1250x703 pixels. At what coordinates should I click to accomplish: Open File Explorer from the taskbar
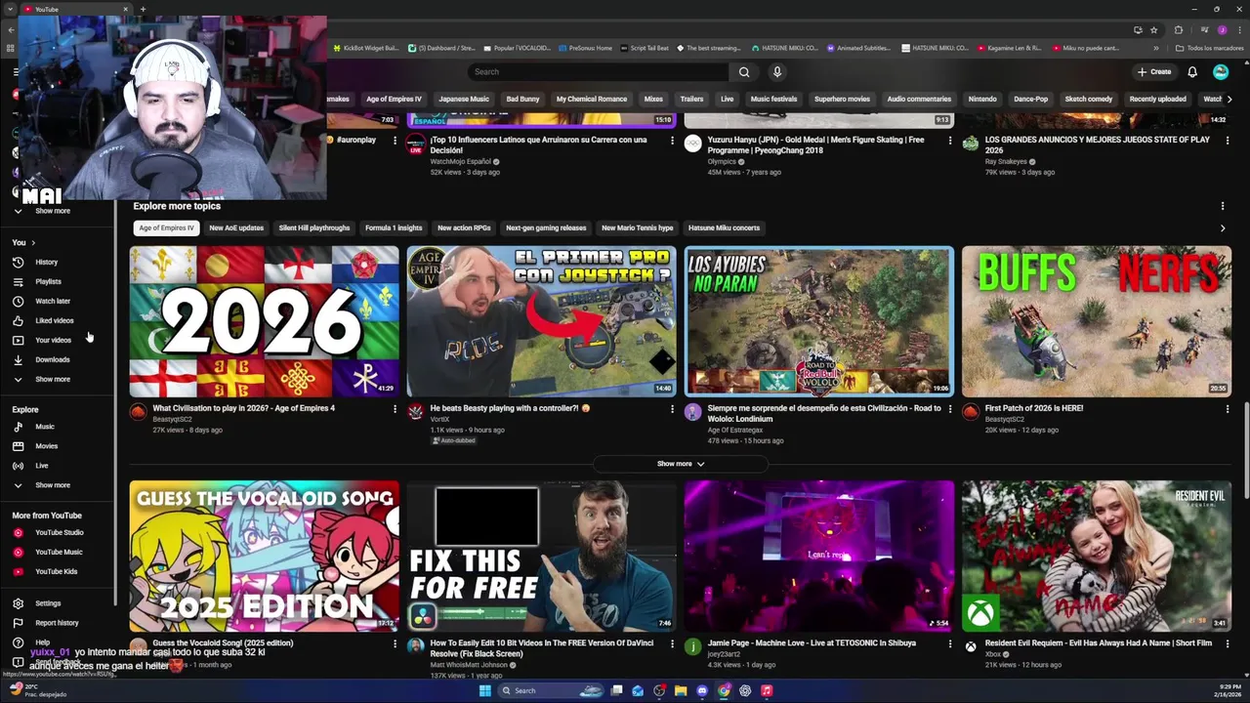tap(681, 690)
